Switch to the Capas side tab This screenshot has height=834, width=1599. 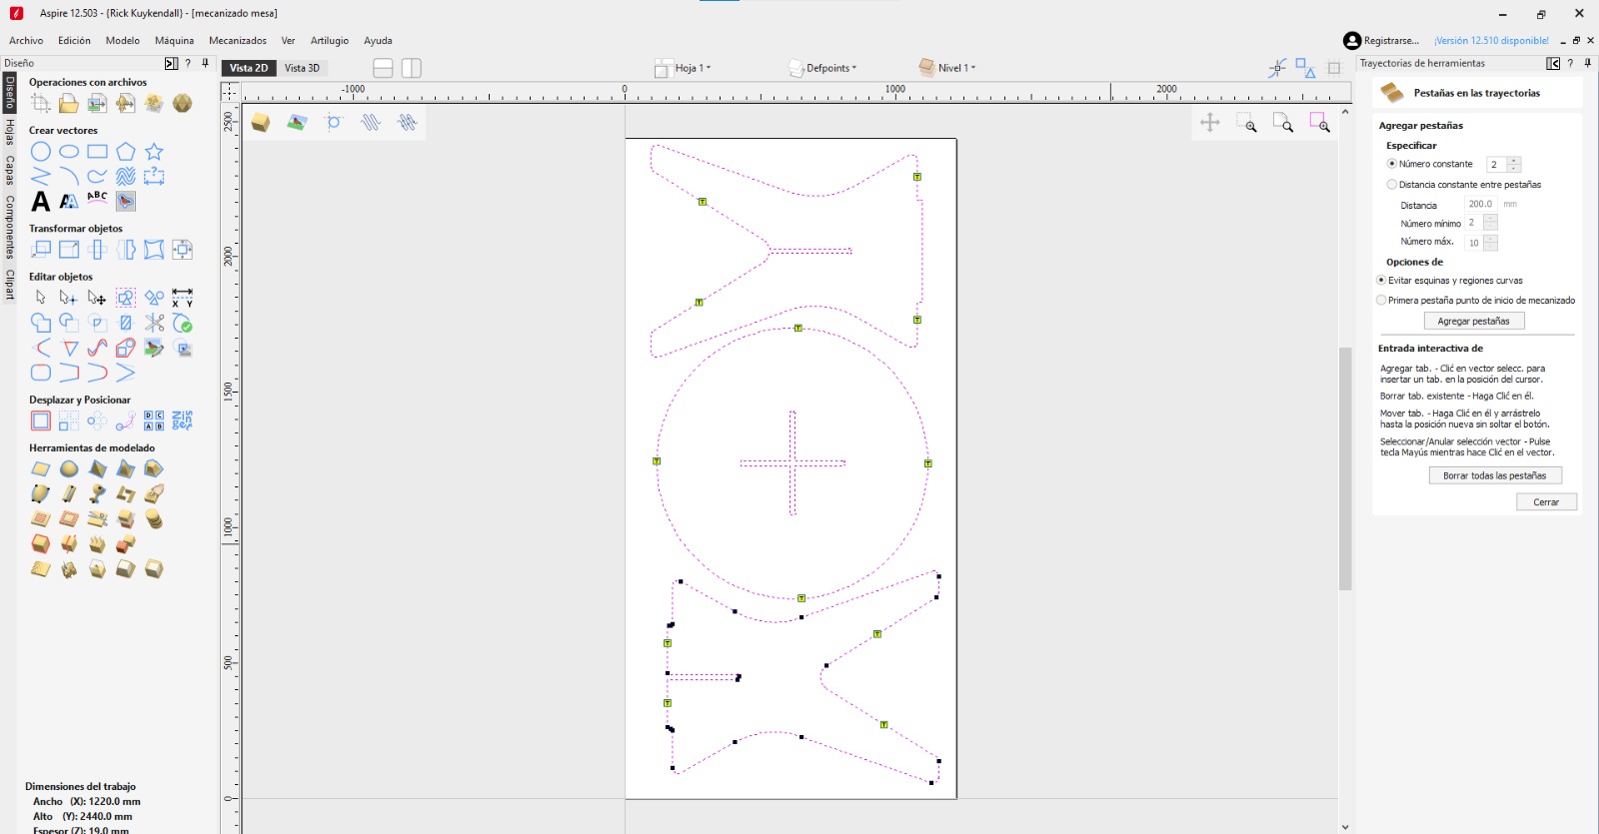(x=9, y=170)
